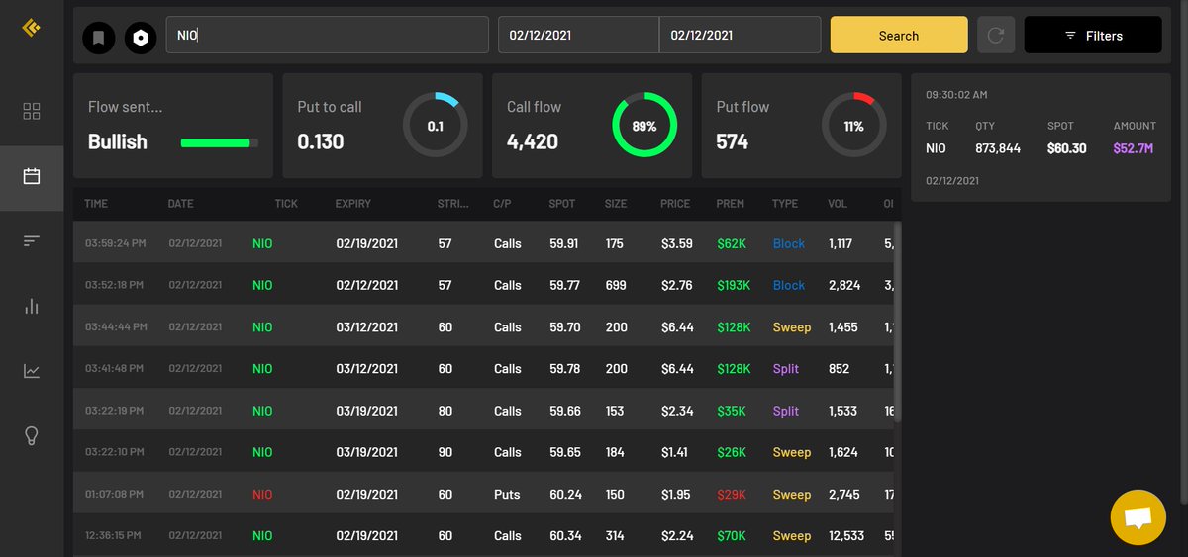The height and width of the screenshot is (557, 1188).
Task: Click the bookmark watchlist icon
Action: [99, 39]
